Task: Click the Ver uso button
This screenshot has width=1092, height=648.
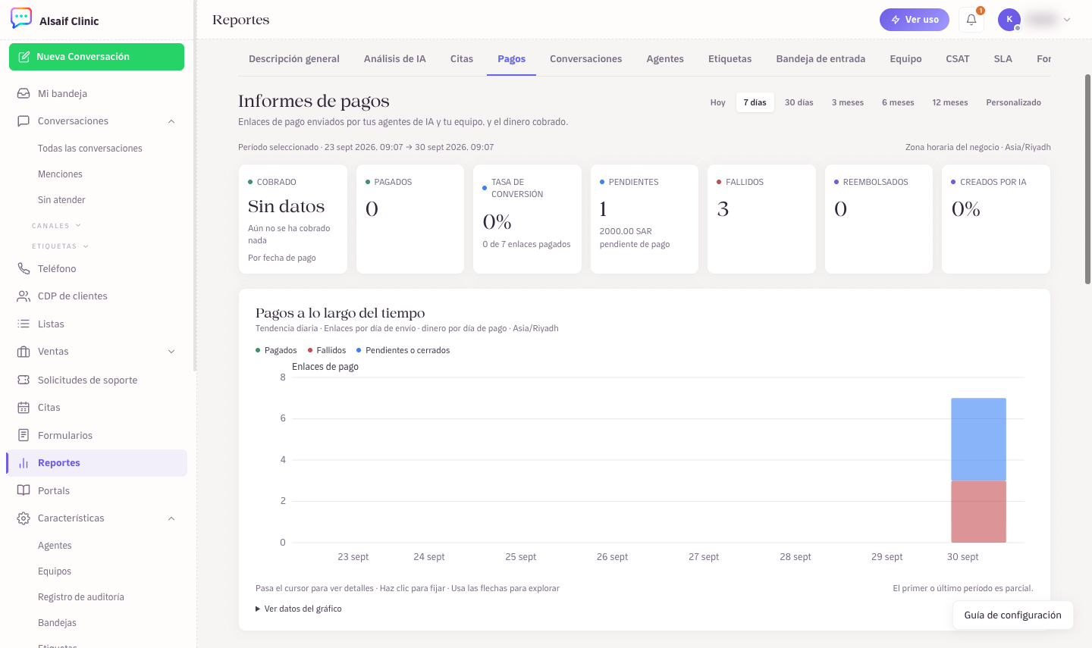Action: tap(915, 20)
